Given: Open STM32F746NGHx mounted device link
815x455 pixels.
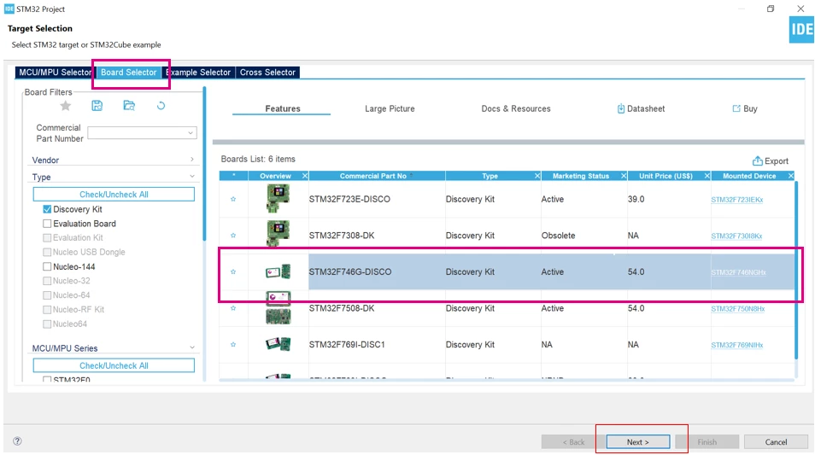Looking at the screenshot, I should pyautogui.click(x=738, y=272).
